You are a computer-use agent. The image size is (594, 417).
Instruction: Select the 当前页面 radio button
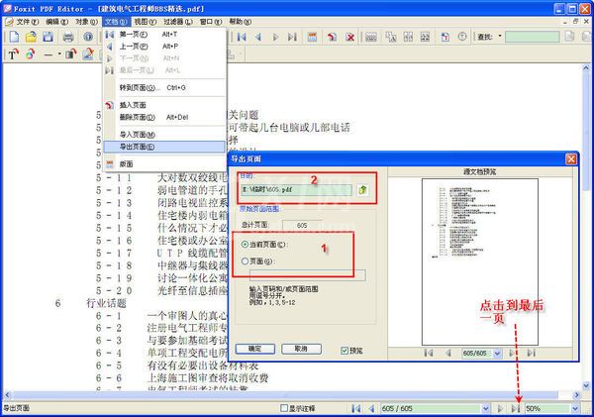pyautogui.click(x=245, y=245)
